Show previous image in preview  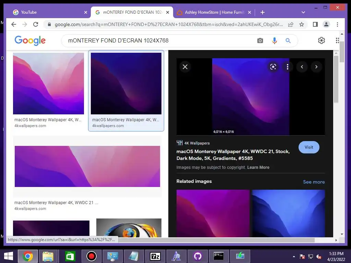[x=302, y=67]
